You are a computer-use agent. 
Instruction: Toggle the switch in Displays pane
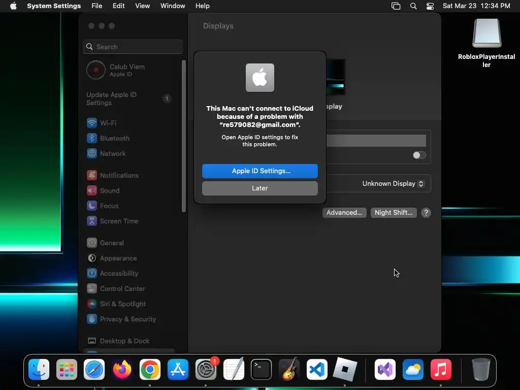[419, 155]
